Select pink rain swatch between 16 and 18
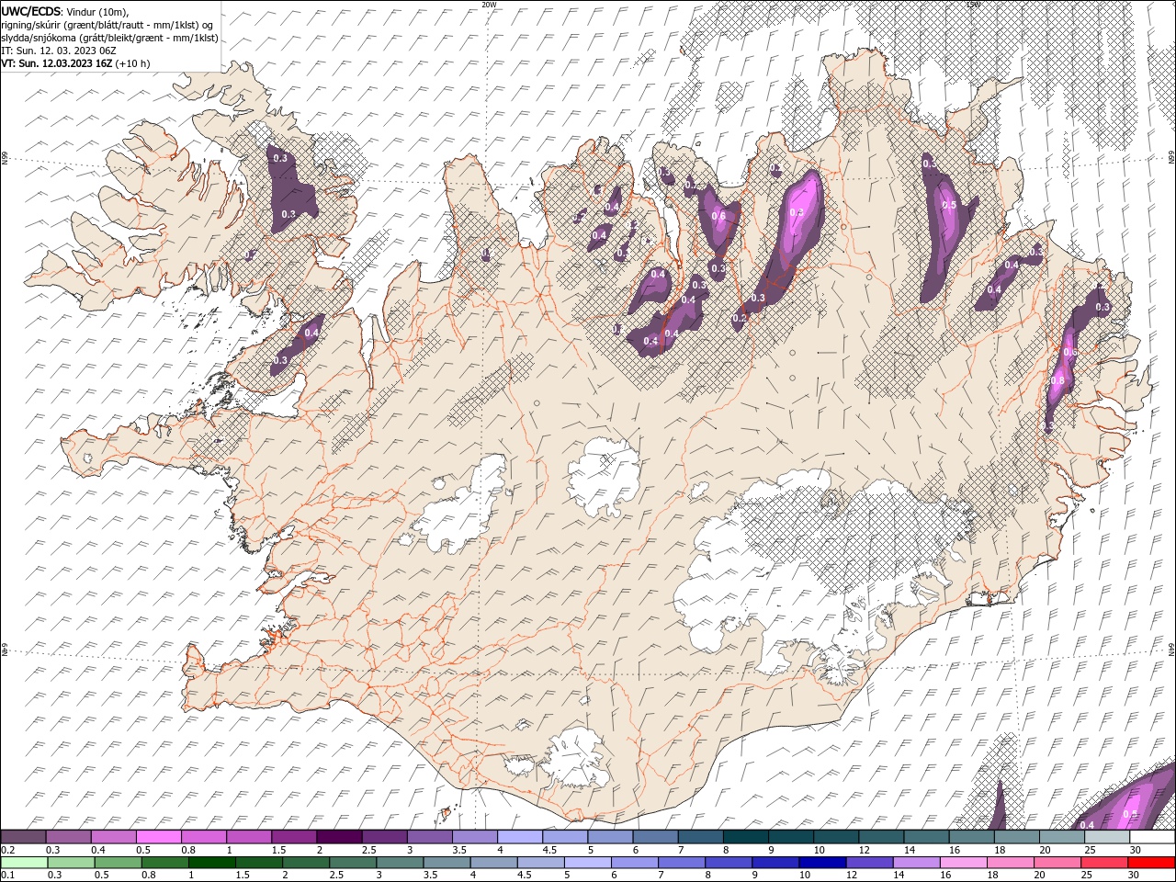Image resolution: width=1176 pixels, height=882 pixels. [x=965, y=863]
